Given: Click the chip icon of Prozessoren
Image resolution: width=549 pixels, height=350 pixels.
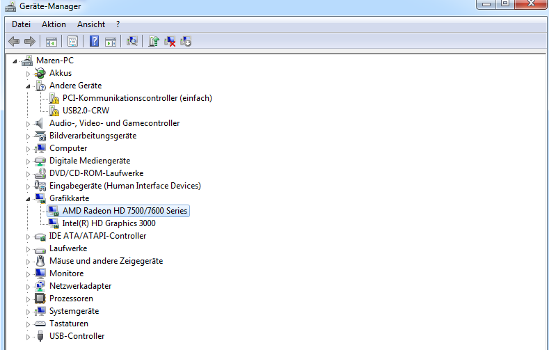Looking at the screenshot, I should [x=40, y=299].
